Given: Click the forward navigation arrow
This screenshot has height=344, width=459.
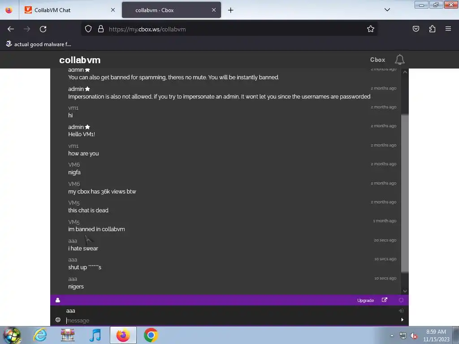Looking at the screenshot, I should pyautogui.click(x=27, y=29).
